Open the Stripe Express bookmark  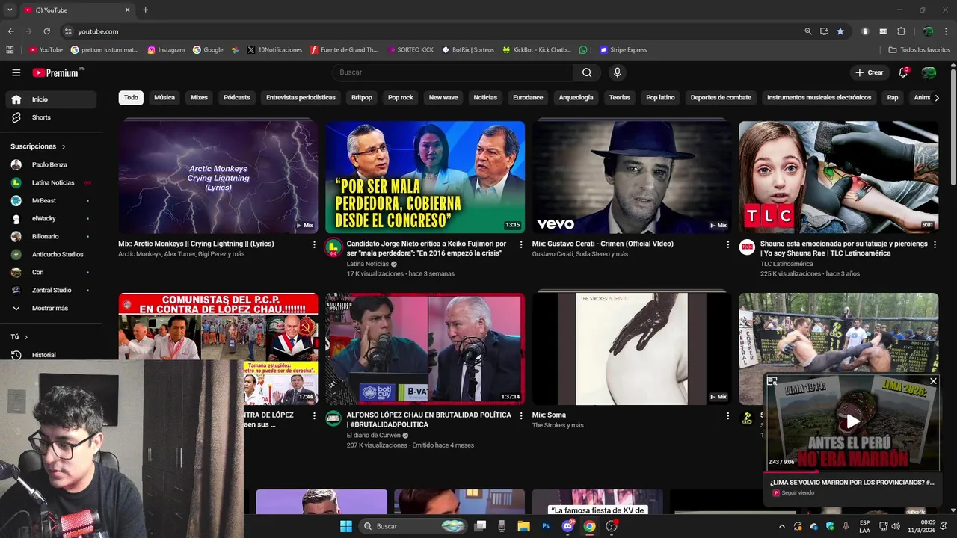point(623,50)
